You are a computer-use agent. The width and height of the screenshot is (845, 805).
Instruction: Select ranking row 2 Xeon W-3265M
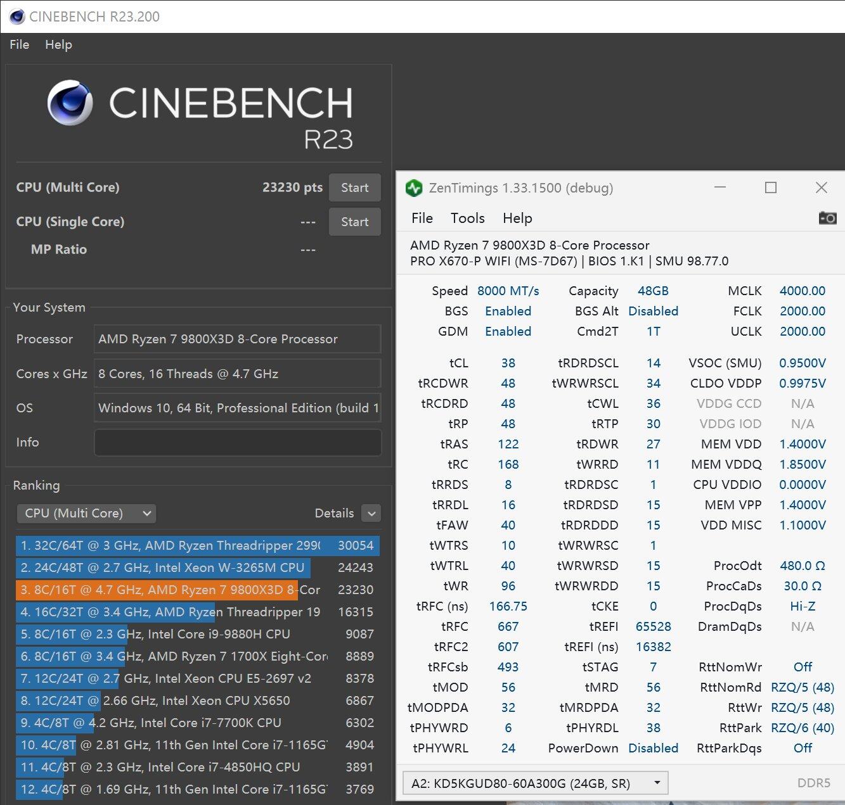(x=197, y=567)
